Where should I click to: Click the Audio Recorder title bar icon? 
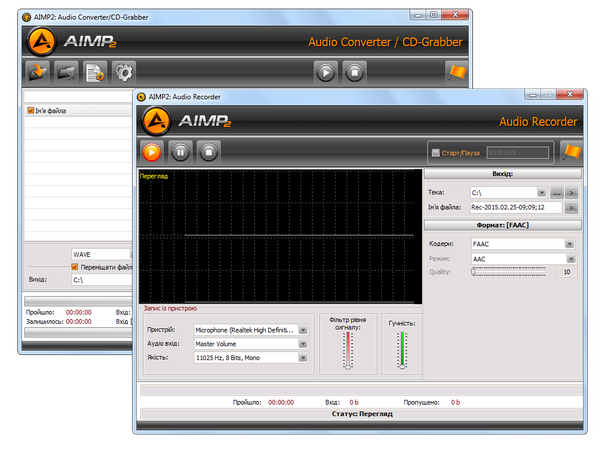click(142, 97)
